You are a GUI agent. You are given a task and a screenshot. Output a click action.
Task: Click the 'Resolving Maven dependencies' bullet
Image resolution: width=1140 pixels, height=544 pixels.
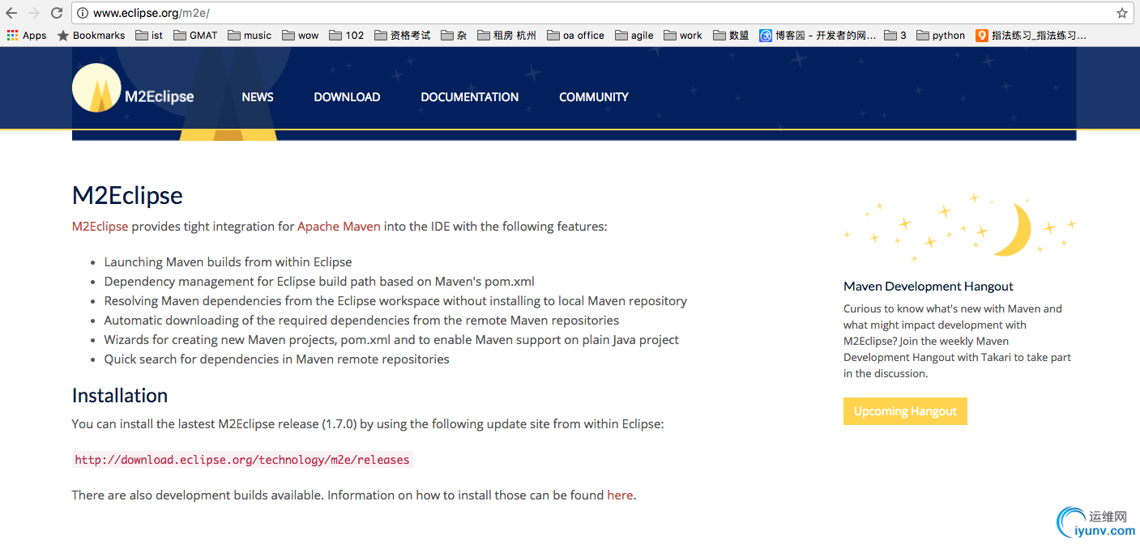click(x=395, y=301)
